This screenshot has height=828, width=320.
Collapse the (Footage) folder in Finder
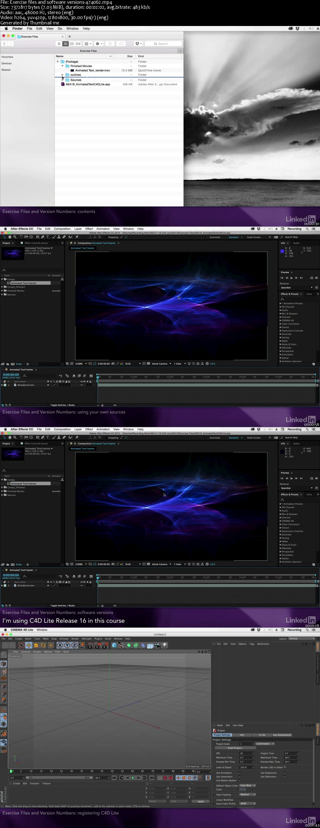pyautogui.click(x=58, y=61)
